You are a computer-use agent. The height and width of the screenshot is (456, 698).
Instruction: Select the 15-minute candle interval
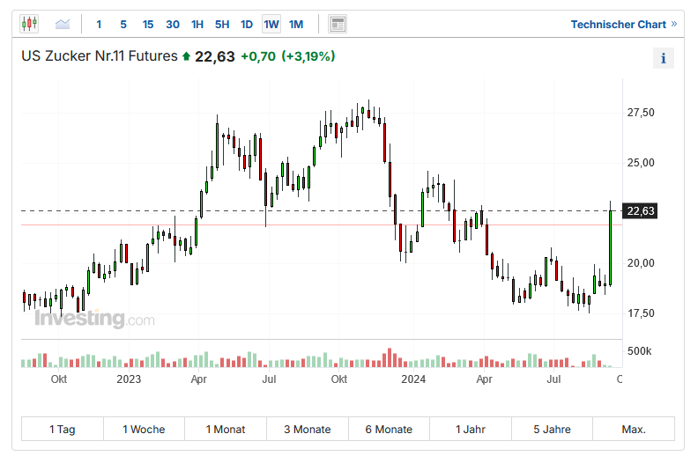147,24
